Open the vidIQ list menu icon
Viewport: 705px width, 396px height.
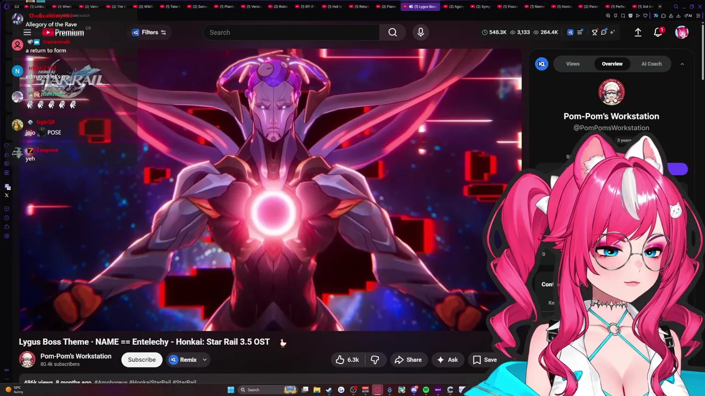click(x=579, y=32)
